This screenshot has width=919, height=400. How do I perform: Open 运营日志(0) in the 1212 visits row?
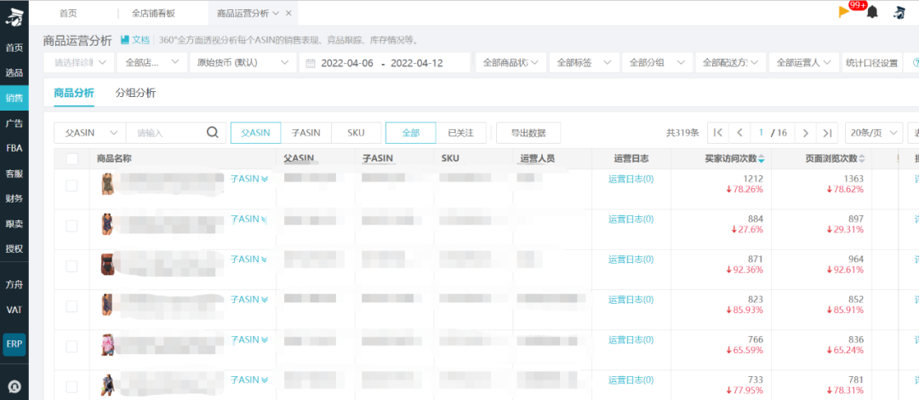(x=631, y=179)
